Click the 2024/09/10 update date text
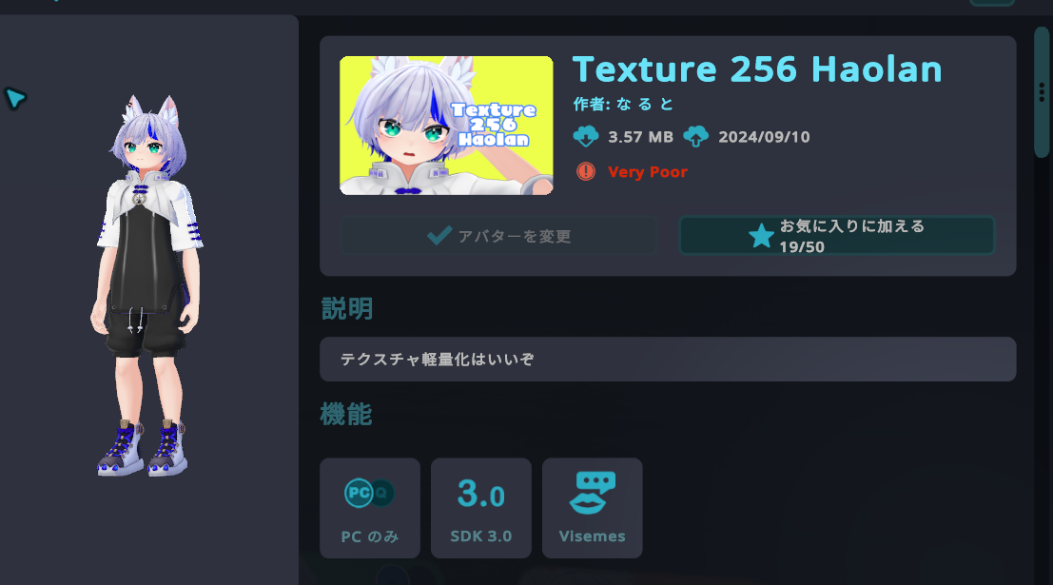This screenshot has height=585, width=1053. click(x=764, y=137)
